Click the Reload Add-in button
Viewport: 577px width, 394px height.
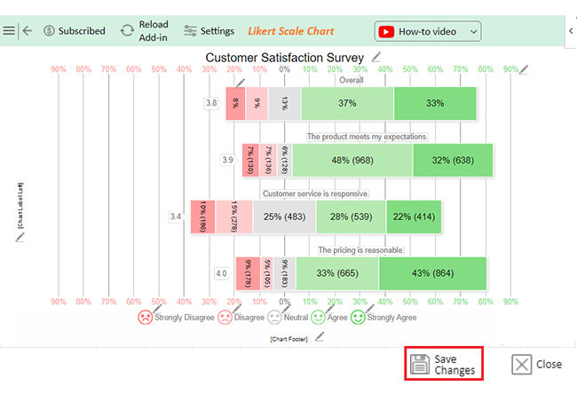[145, 30]
